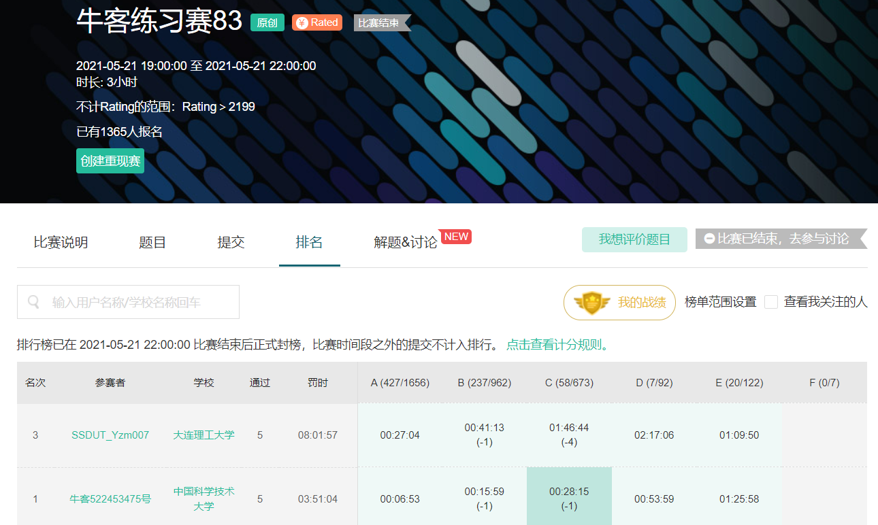The height and width of the screenshot is (525, 878).
Task: Click column header E (20/122)
Action: pyautogui.click(x=739, y=383)
